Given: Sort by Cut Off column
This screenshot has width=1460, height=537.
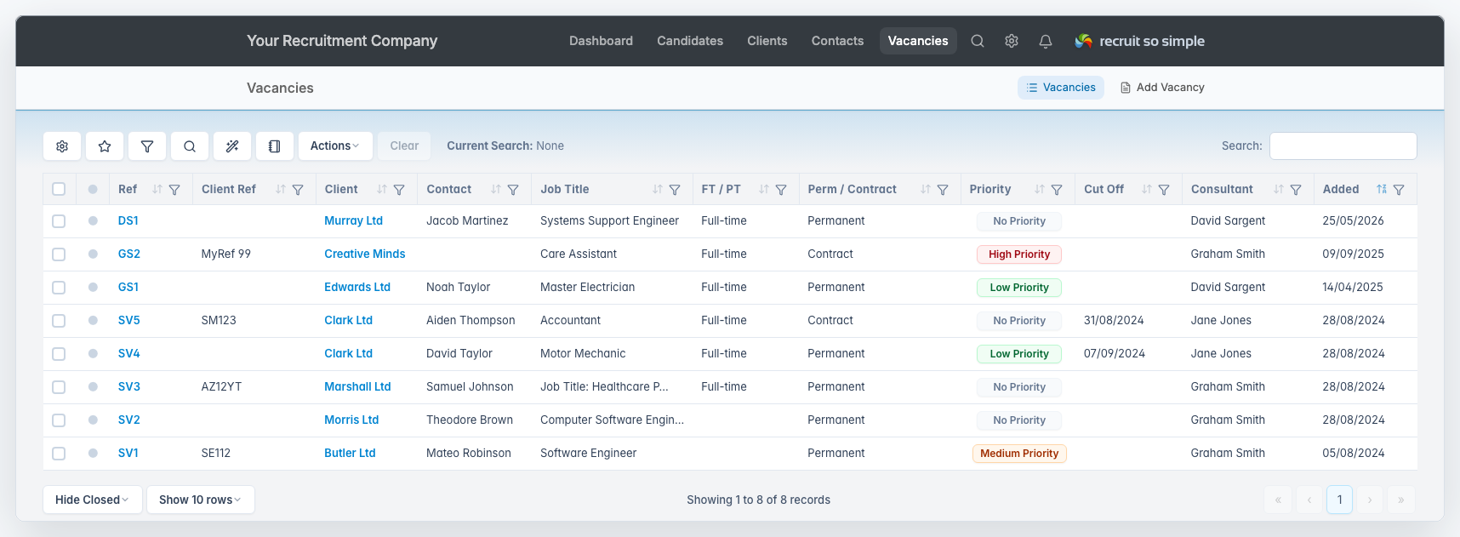Looking at the screenshot, I should pos(1147,190).
